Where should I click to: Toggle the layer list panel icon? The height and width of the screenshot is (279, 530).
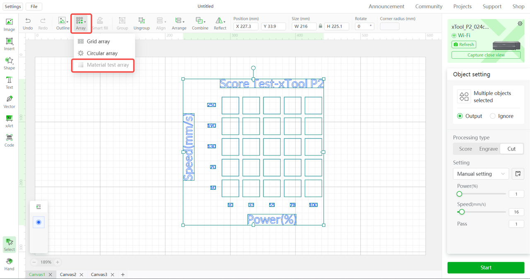pos(39,207)
